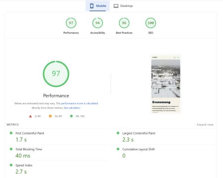The image size is (223, 178).
Task: Click the Total Blocking Time metric label
Action: click(x=29, y=149)
